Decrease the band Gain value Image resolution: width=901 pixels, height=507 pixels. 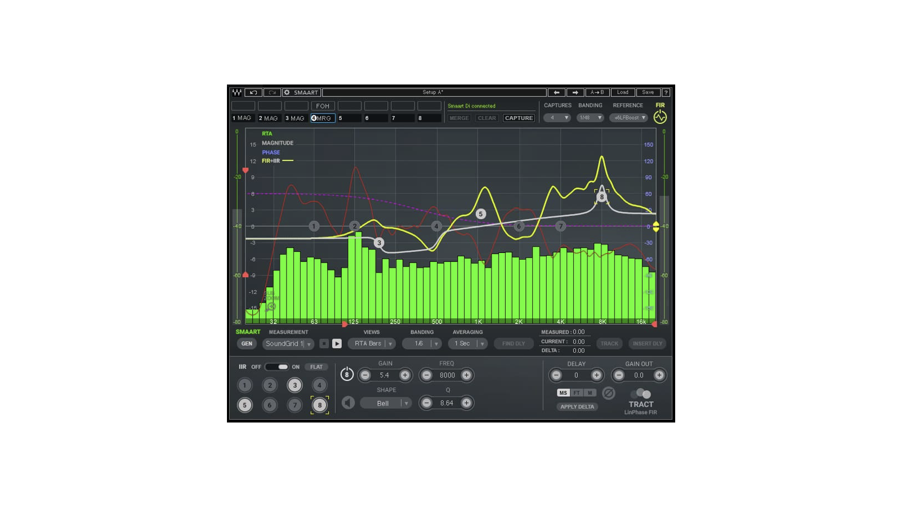point(365,375)
